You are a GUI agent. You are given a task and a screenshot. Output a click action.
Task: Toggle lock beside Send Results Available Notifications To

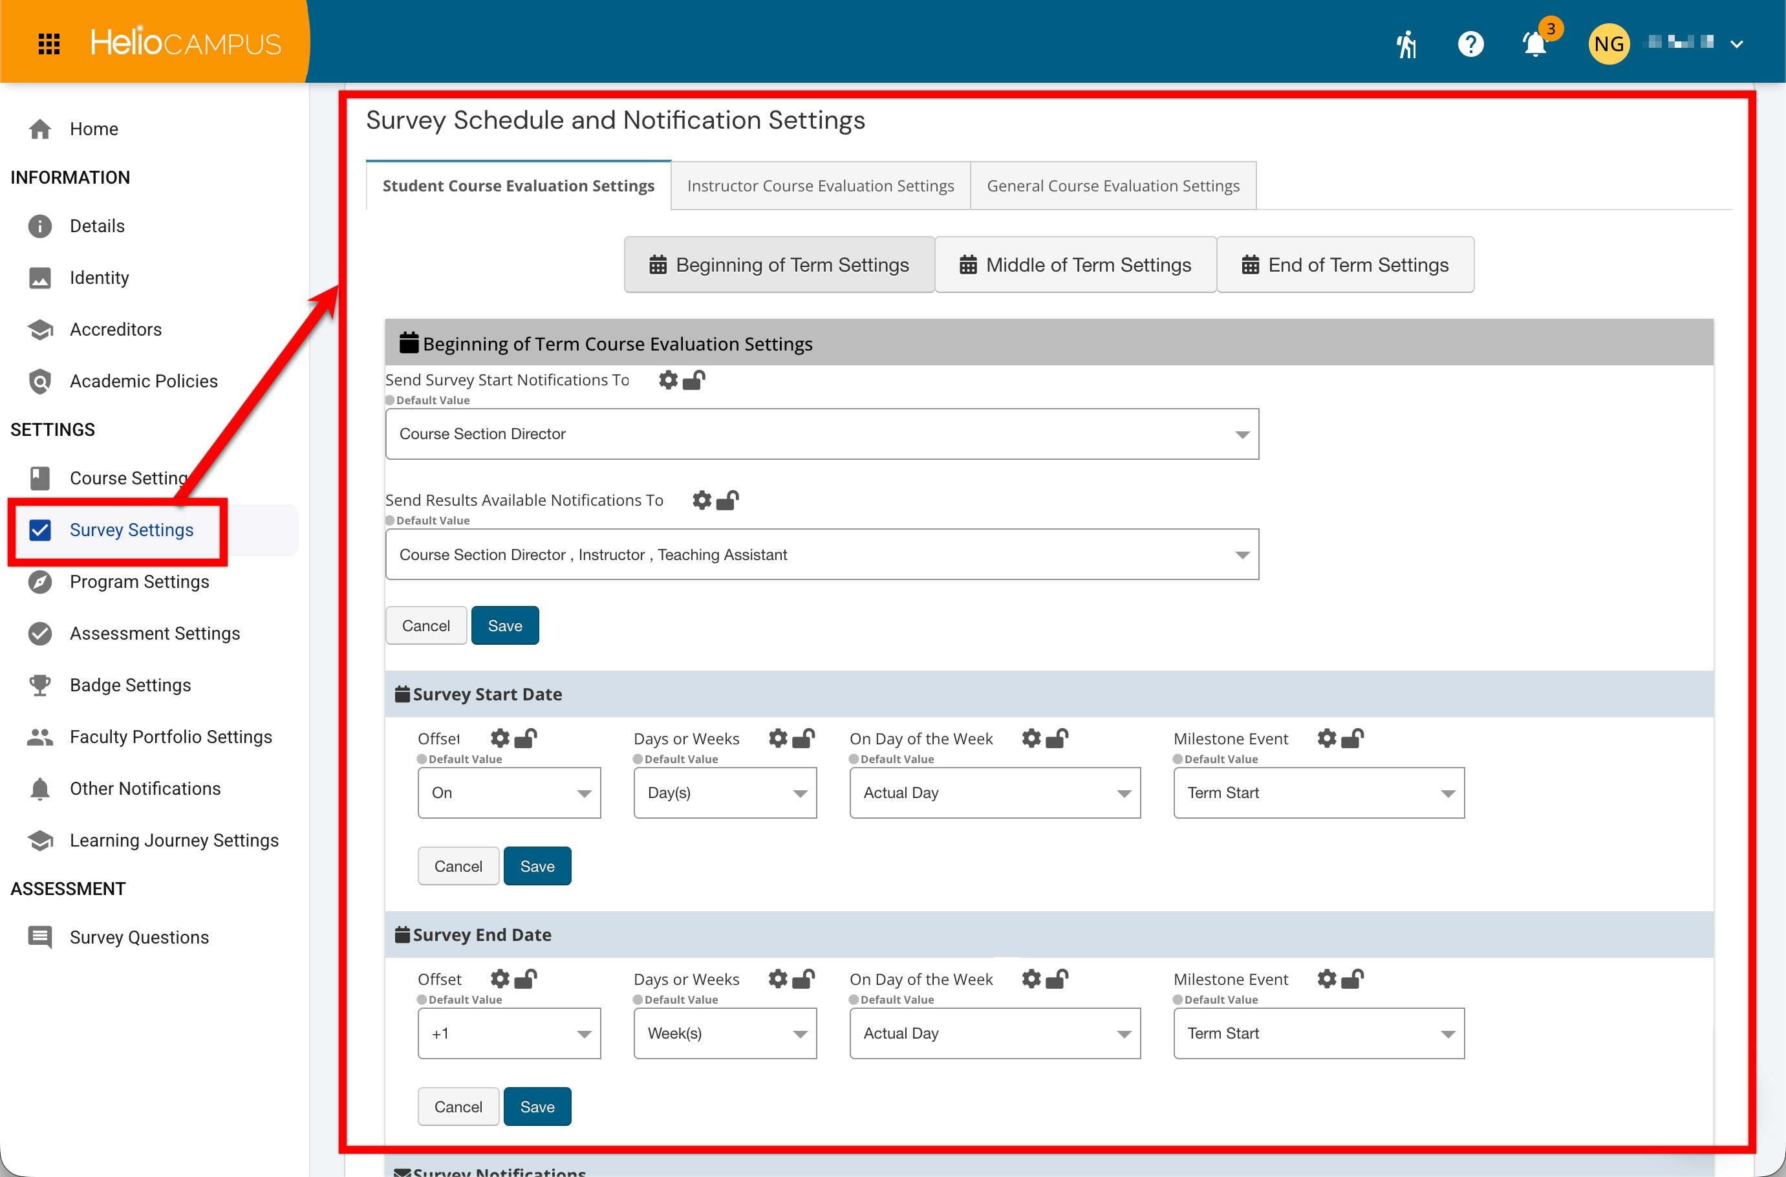[x=727, y=501]
